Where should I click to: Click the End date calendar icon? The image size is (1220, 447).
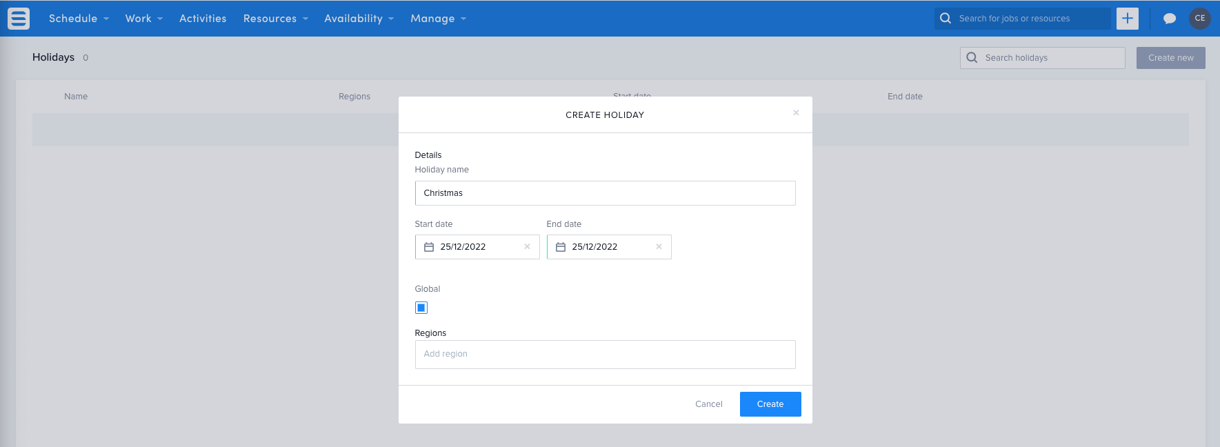(561, 247)
